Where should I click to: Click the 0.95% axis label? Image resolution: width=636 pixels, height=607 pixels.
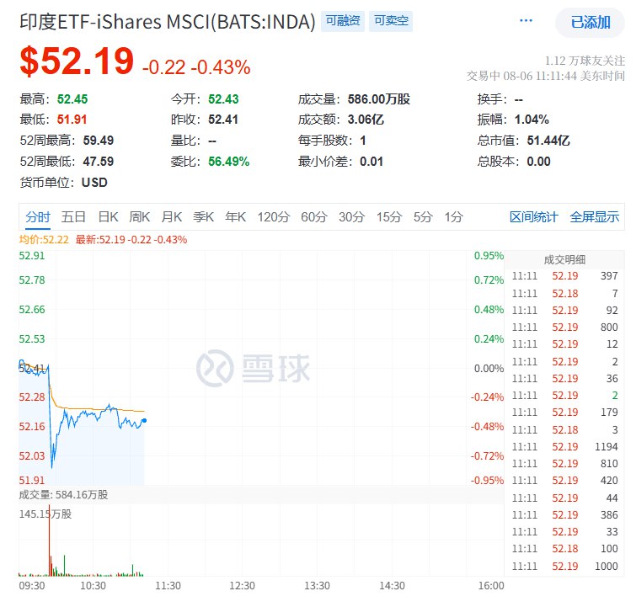(x=489, y=256)
